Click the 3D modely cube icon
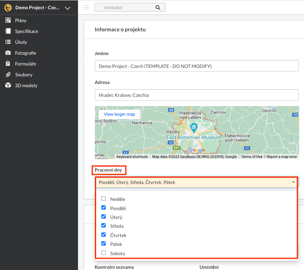The width and height of the screenshot is (304, 270). (8, 86)
